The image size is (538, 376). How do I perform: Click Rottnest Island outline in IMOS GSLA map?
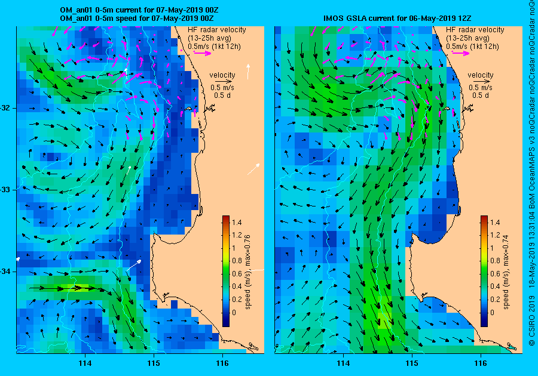click(x=447, y=109)
